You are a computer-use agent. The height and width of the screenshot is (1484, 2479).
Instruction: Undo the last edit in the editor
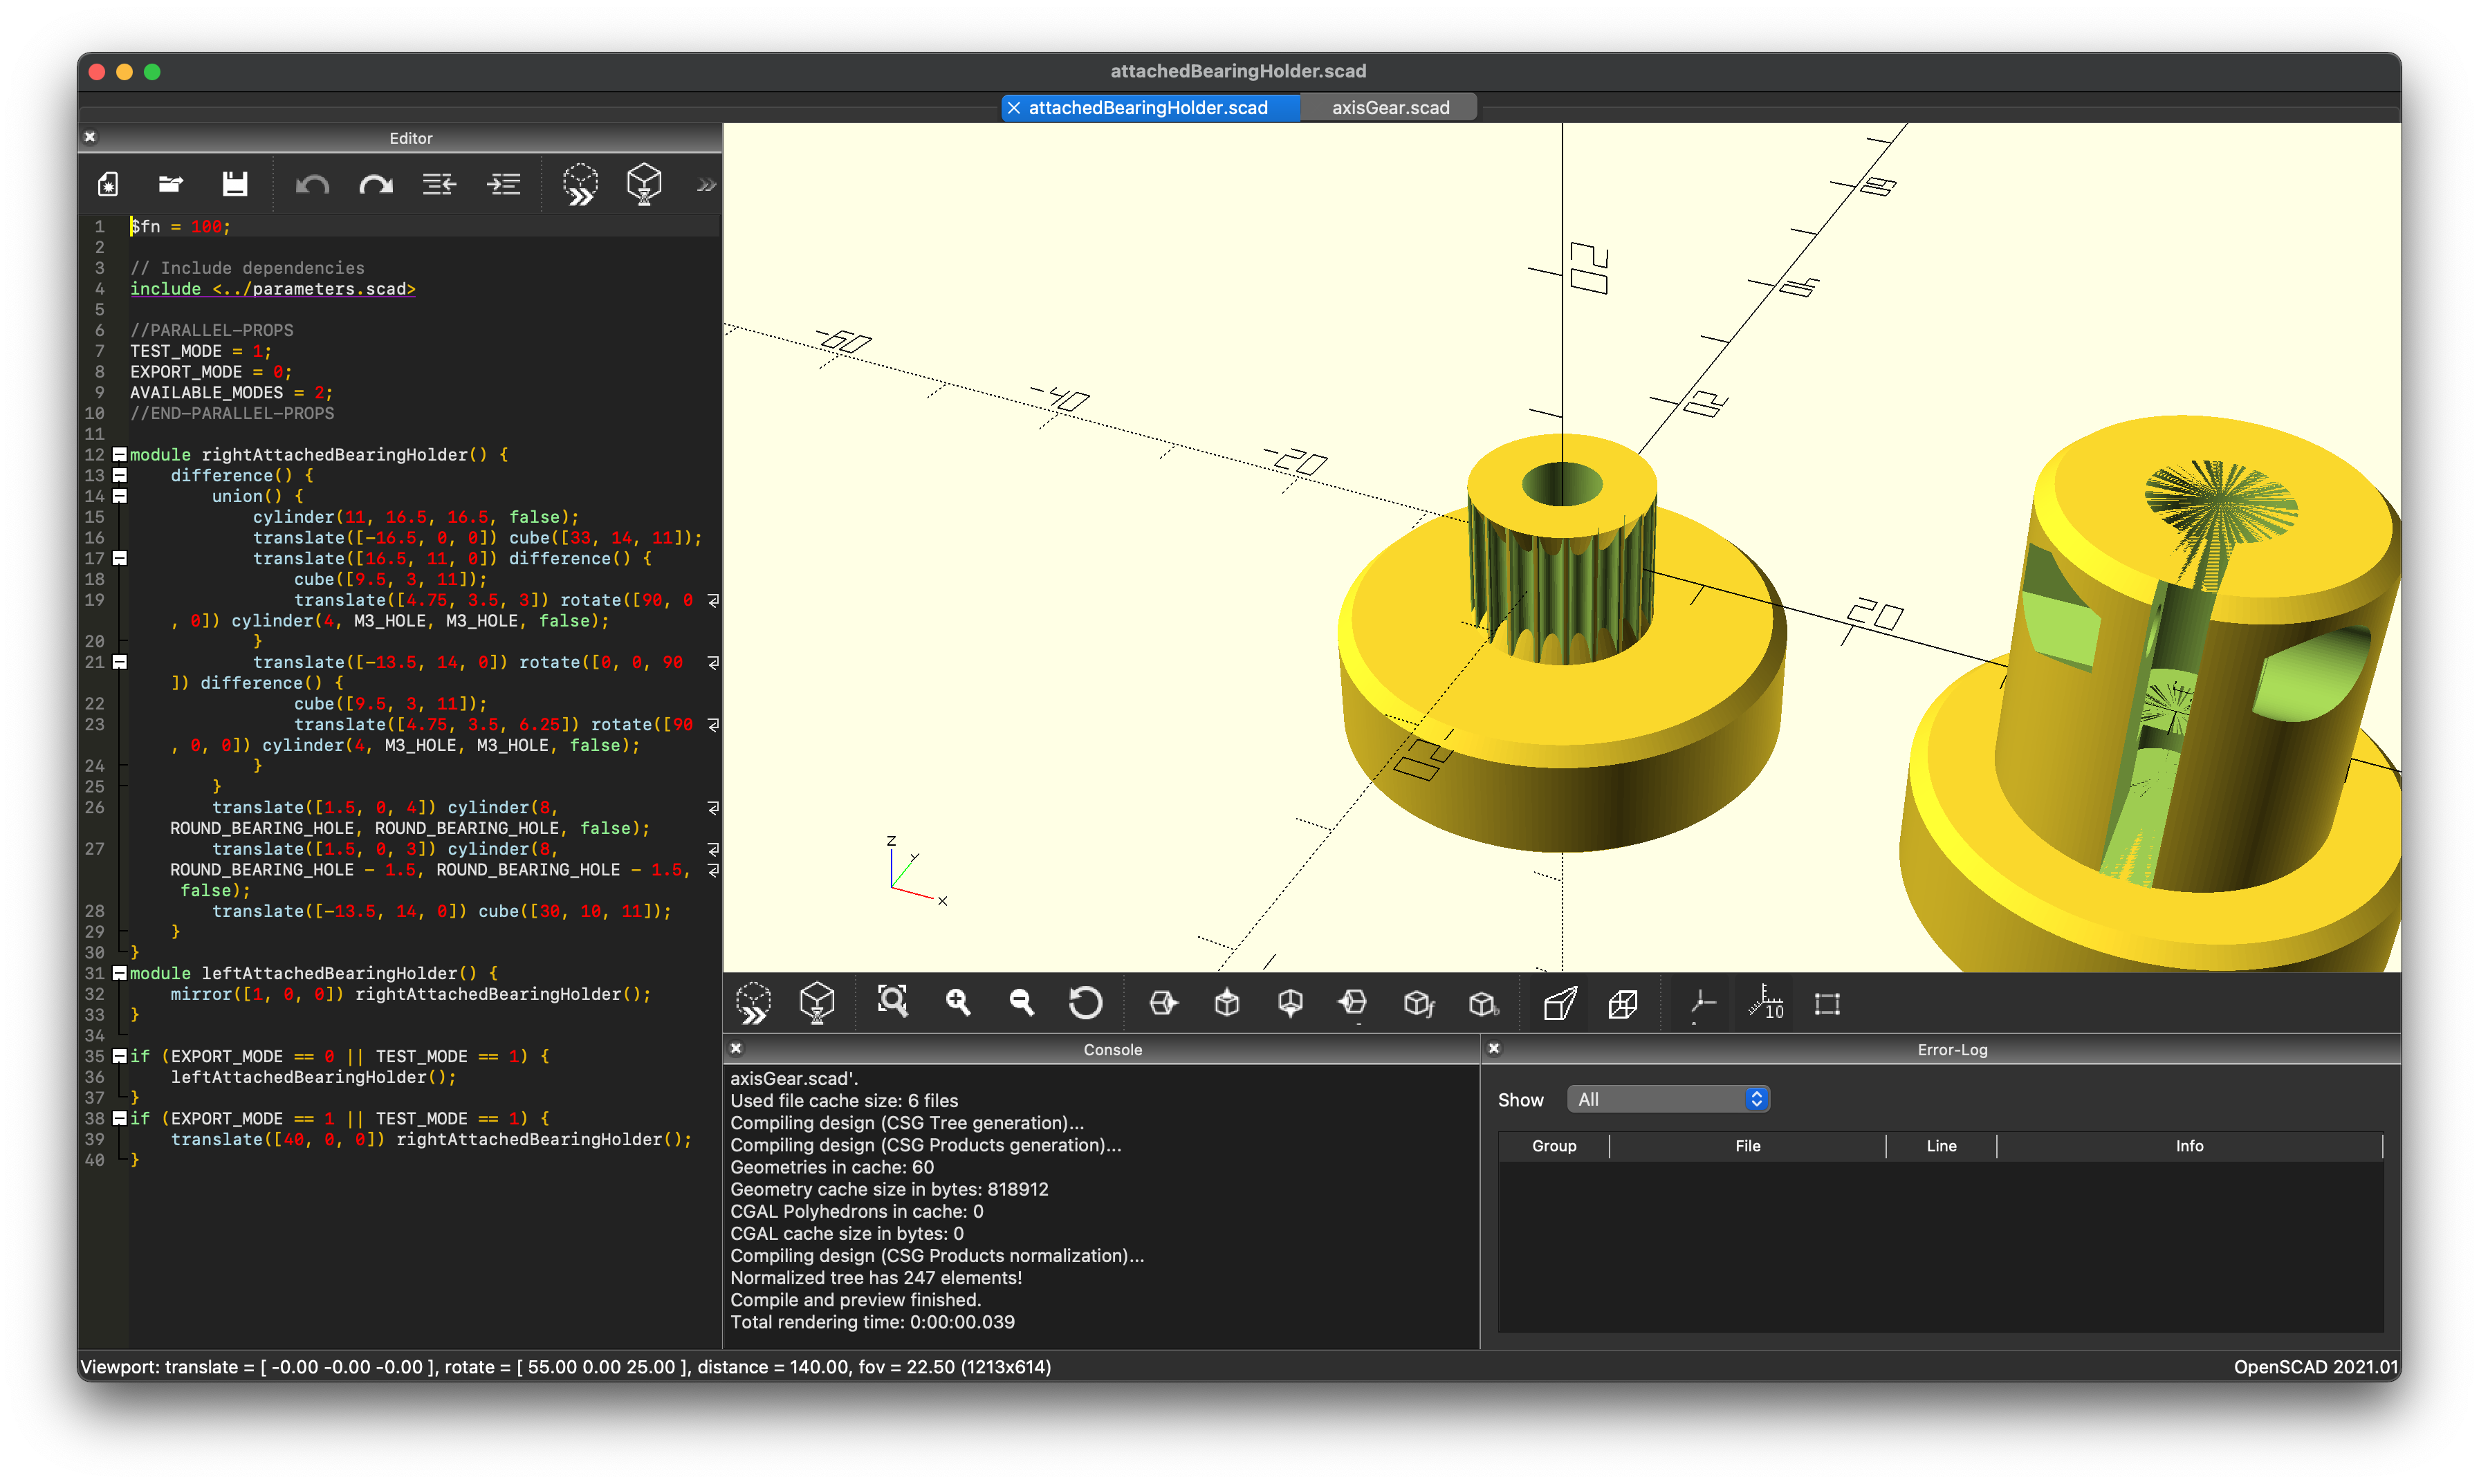(313, 185)
